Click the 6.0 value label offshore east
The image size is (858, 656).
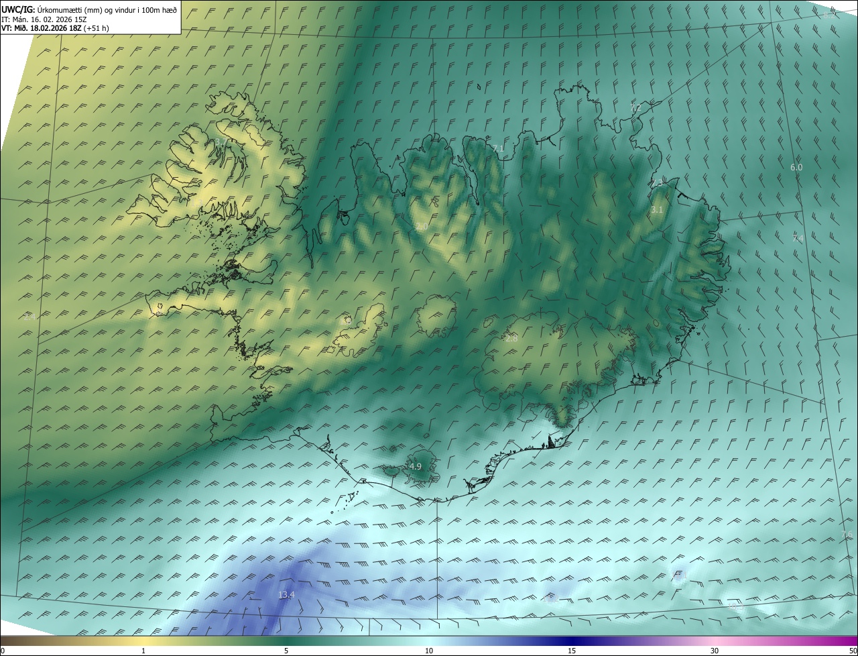[x=796, y=167]
